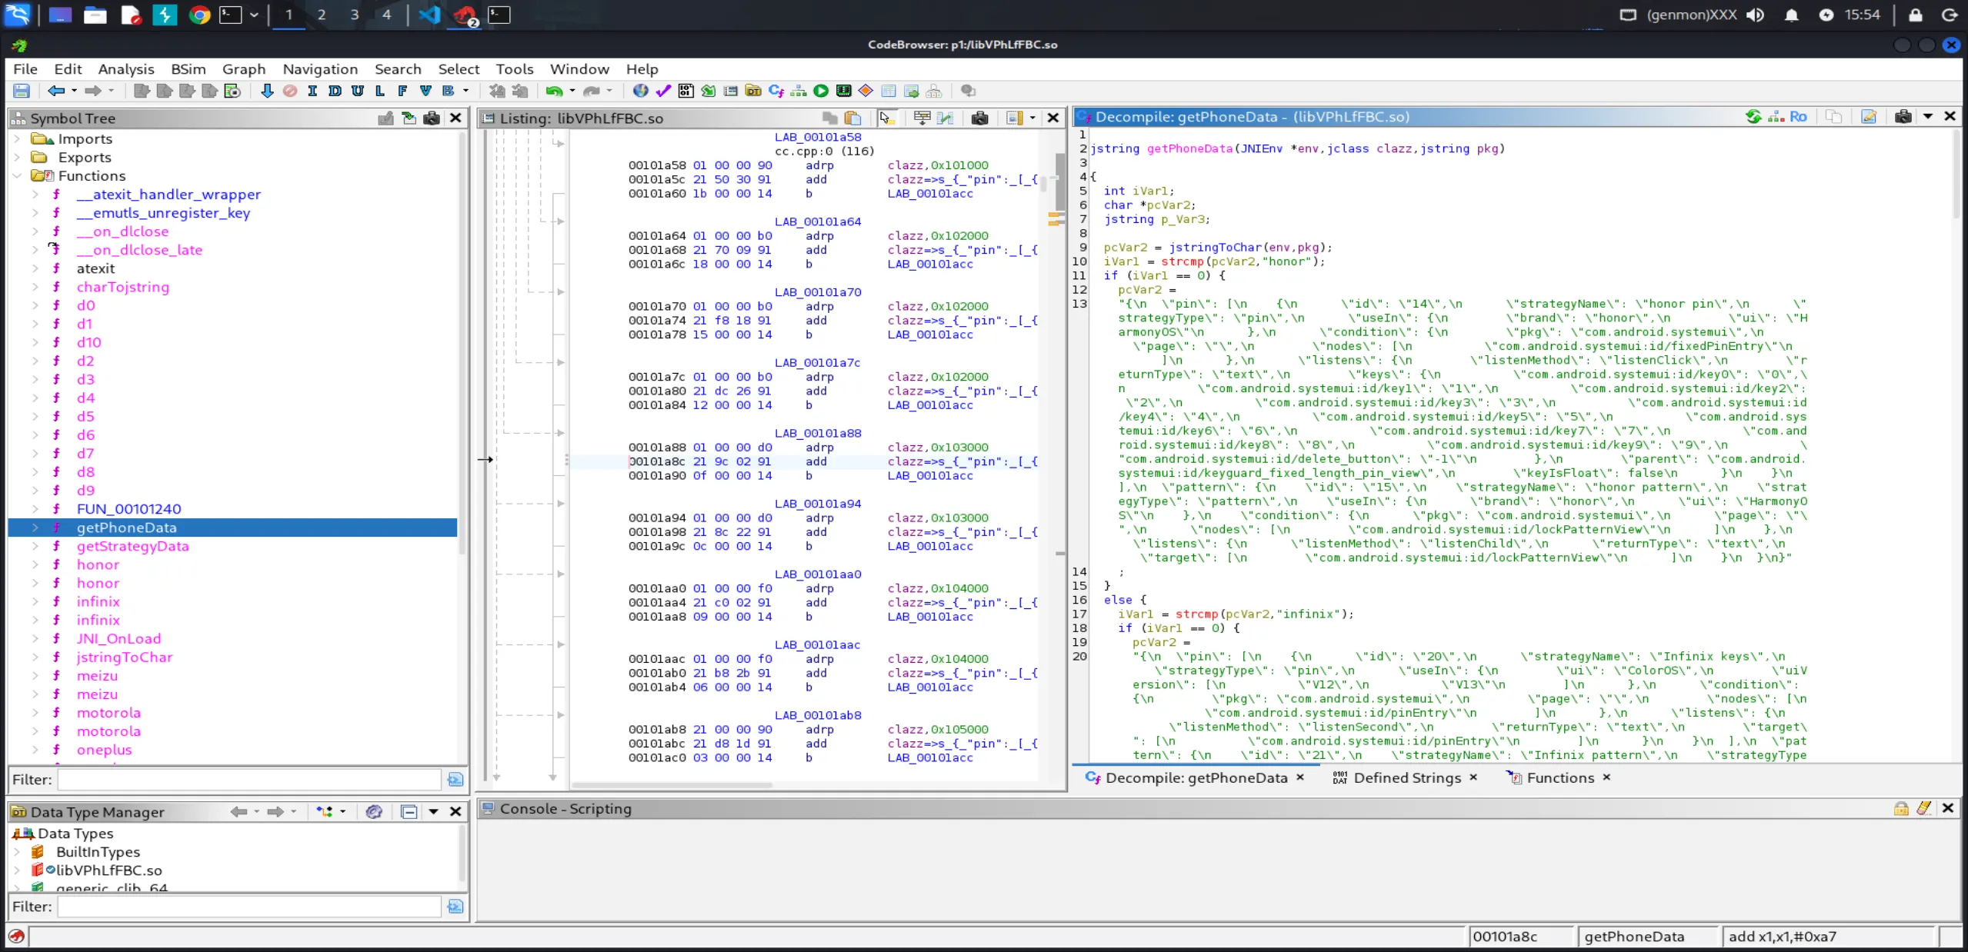The width and height of the screenshot is (1968, 952).
Task: Expand the Imports folder in Symbol Tree
Action: [x=17, y=139]
